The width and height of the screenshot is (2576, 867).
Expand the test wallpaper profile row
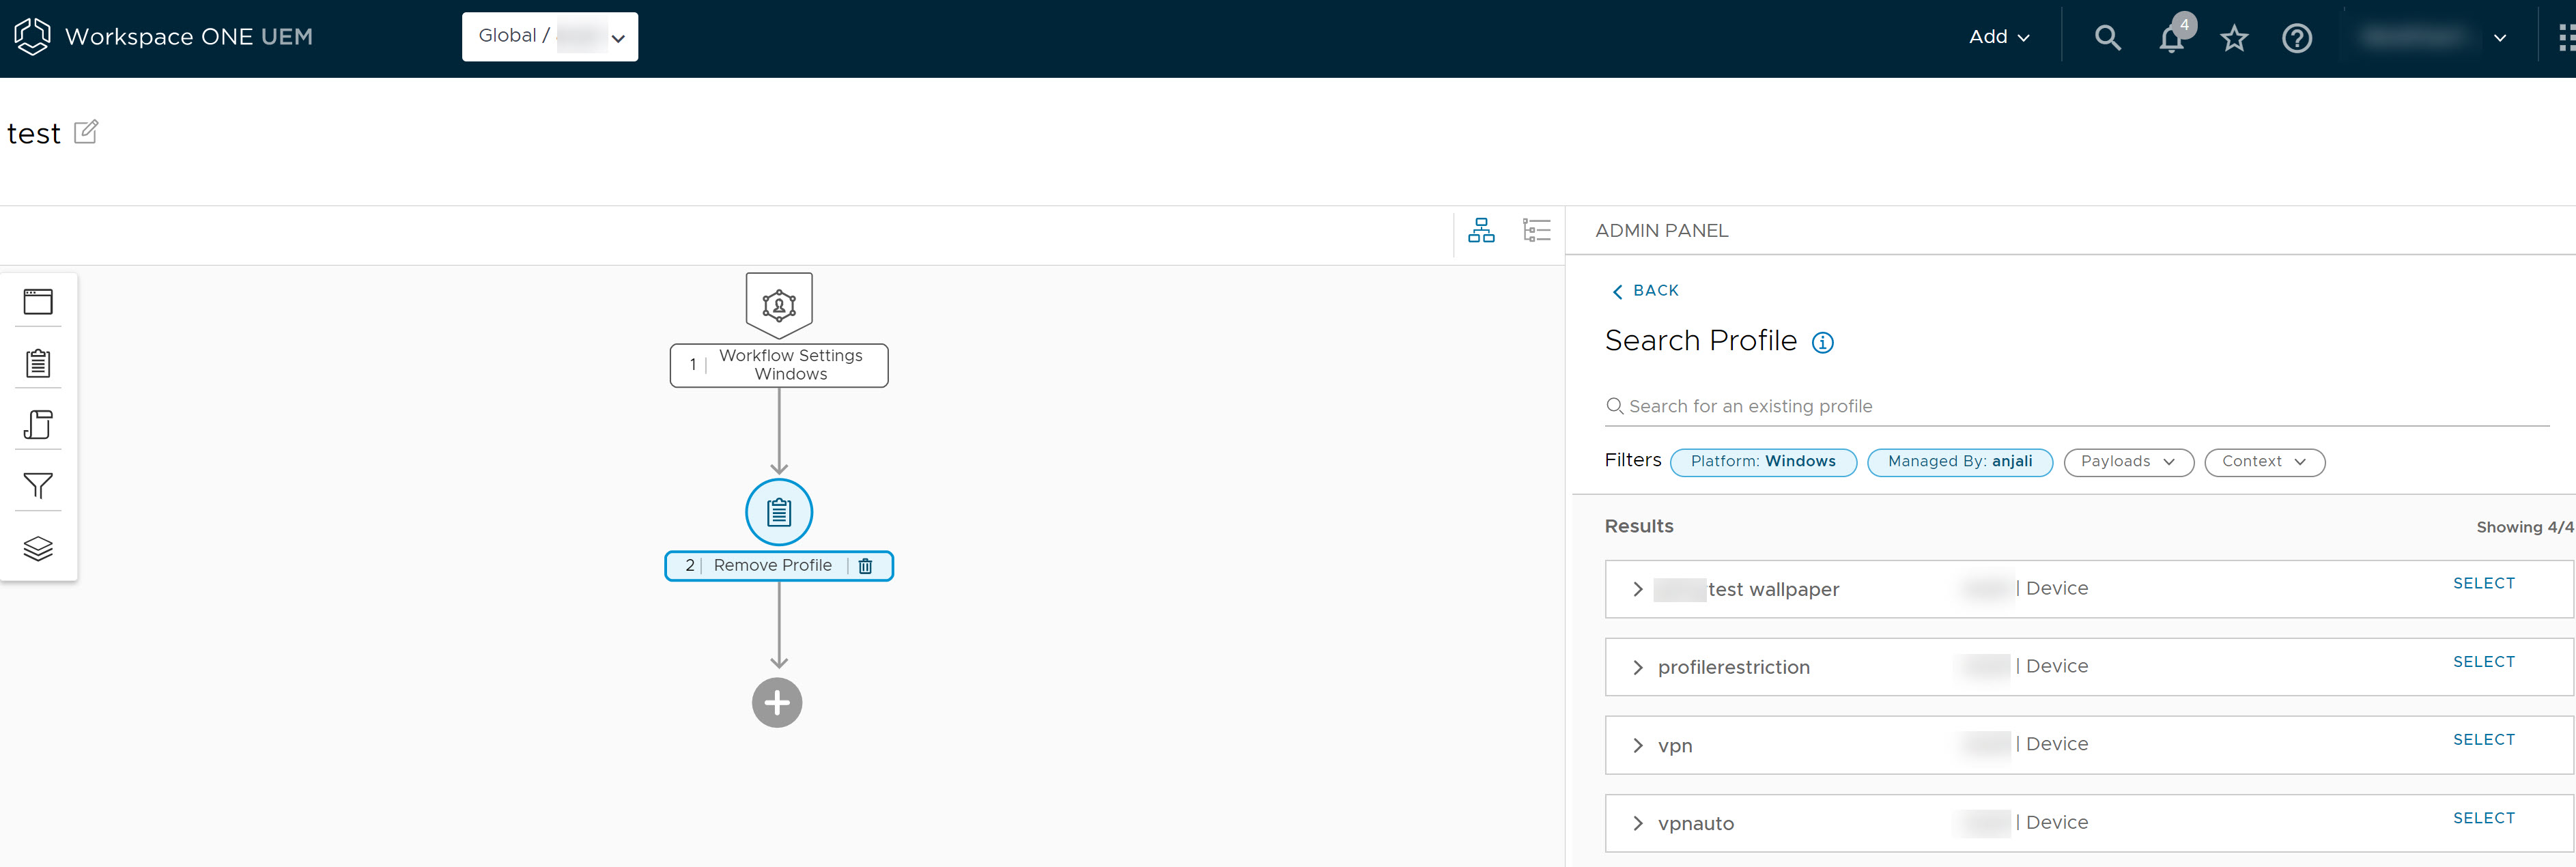1637,589
